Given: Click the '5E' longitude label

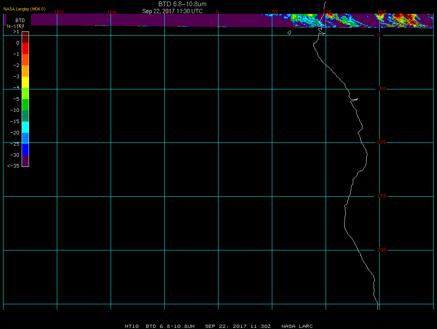Looking at the screenshot, I should [x=275, y=12].
